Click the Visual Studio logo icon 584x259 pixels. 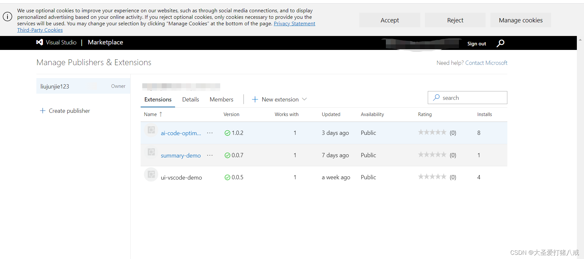pyautogui.click(x=40, y=42)
